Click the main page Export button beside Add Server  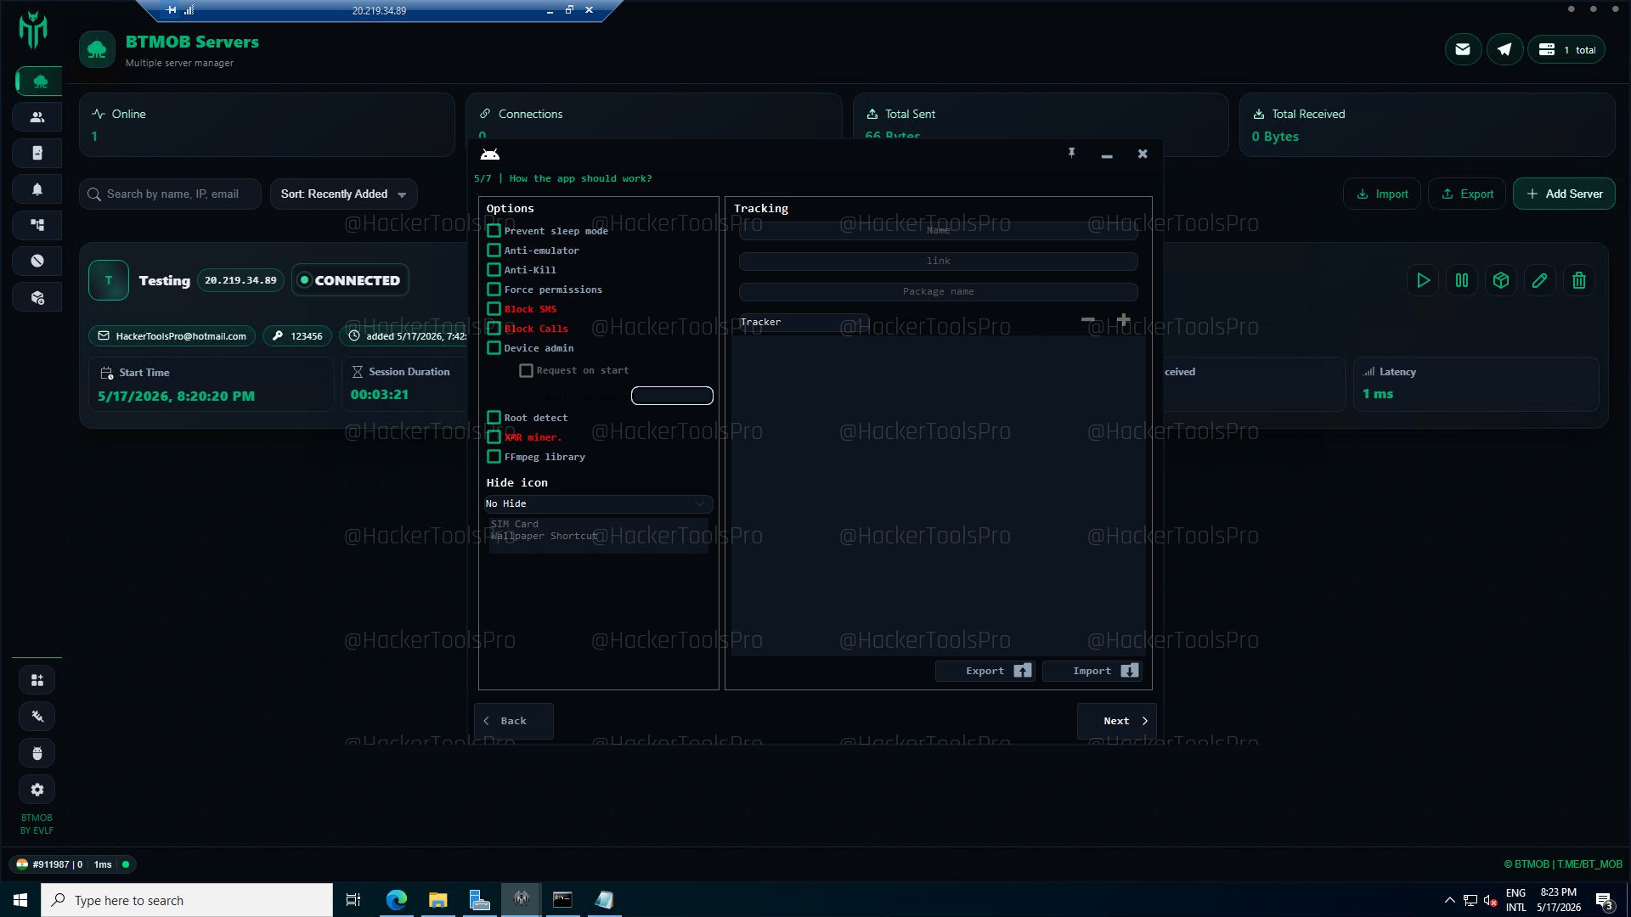coord(1467,194)
